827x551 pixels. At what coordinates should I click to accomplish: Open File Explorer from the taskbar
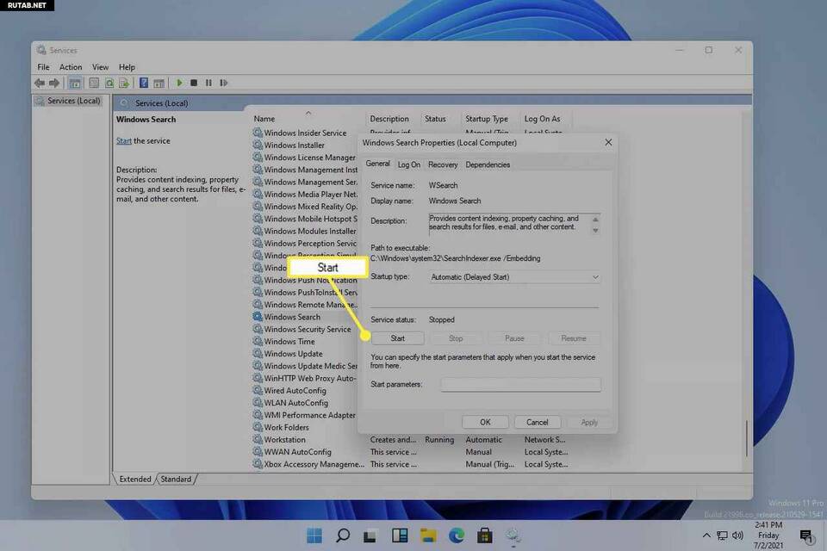pos(428,536)
